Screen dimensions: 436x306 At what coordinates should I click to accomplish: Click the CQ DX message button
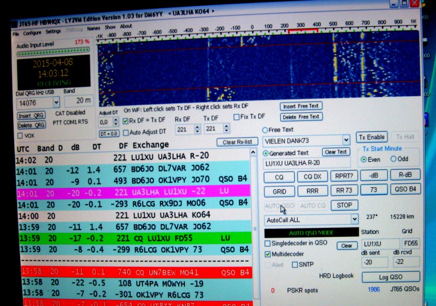coord(312,176)
